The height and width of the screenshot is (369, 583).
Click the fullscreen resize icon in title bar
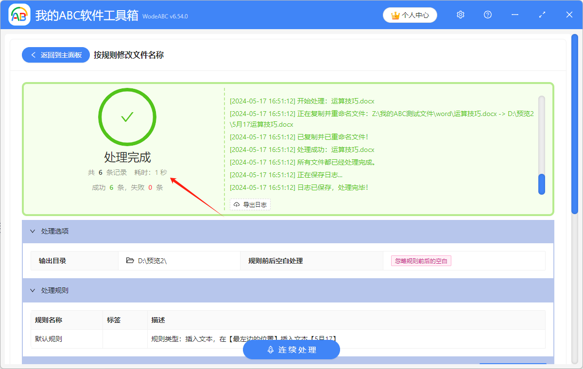coord(542,15)
